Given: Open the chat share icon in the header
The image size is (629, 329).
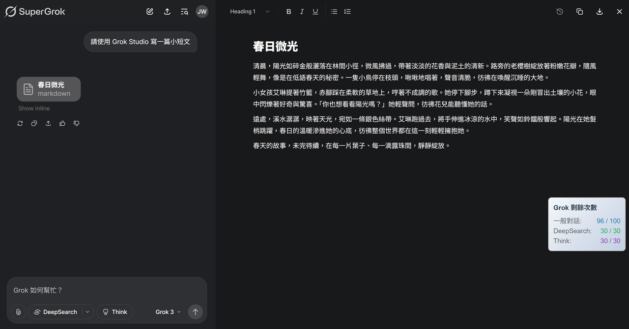Looking at the screenshot, I should pyautogui.click(x=167, y=11).
